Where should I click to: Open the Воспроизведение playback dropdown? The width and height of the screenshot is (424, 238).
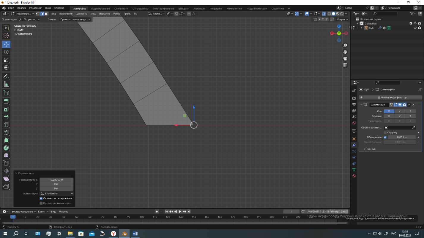click(x=23, y=212)
